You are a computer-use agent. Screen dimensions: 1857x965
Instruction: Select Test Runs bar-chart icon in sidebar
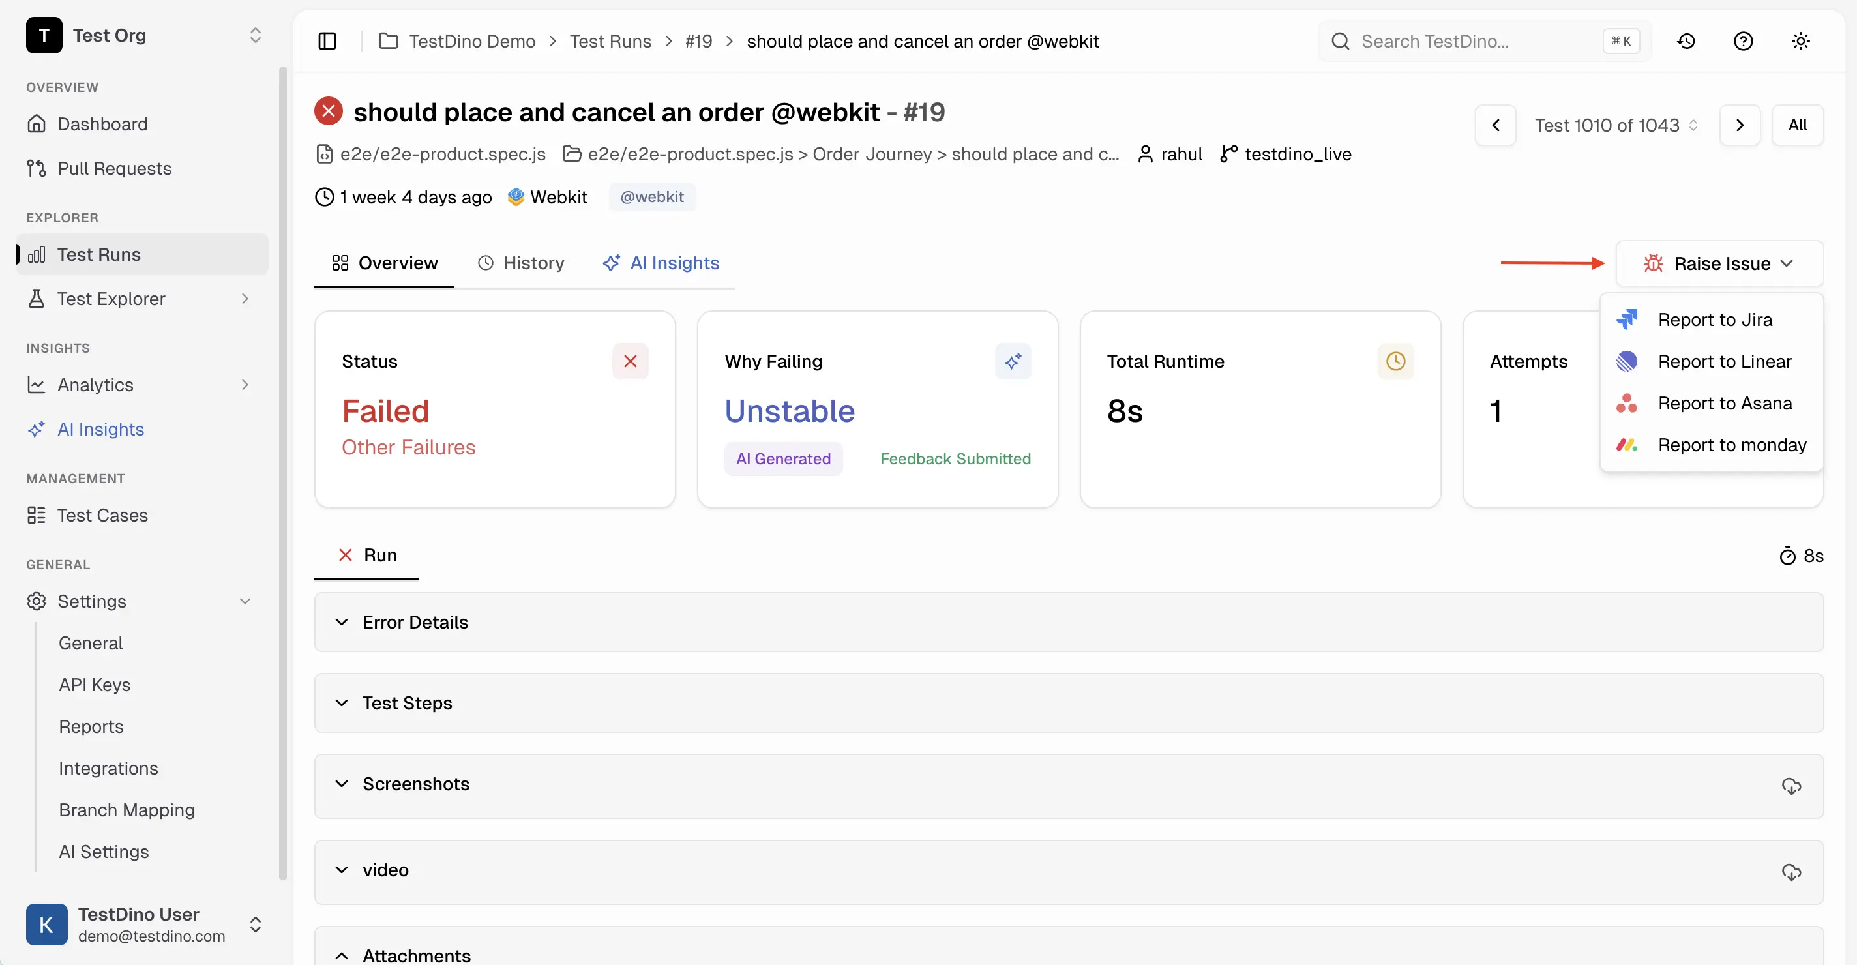(37, 254)
